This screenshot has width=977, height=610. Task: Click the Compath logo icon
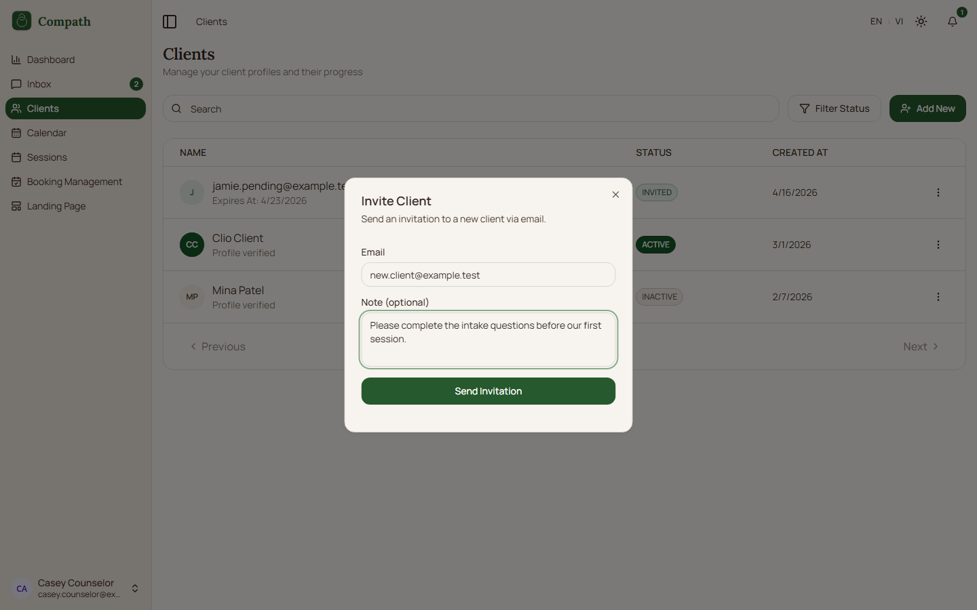(x=22, y=21)
